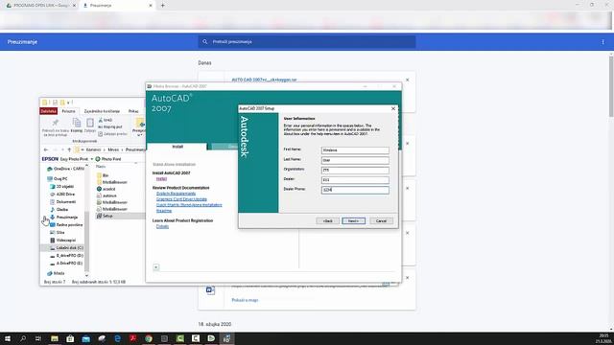614x345 pixels.
Task: Open Google Chrome from taskbar
Action: (x=149, y=338)
